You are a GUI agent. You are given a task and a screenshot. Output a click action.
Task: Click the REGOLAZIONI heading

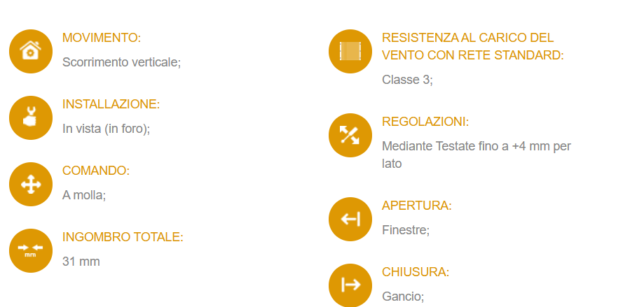(425, 122)
